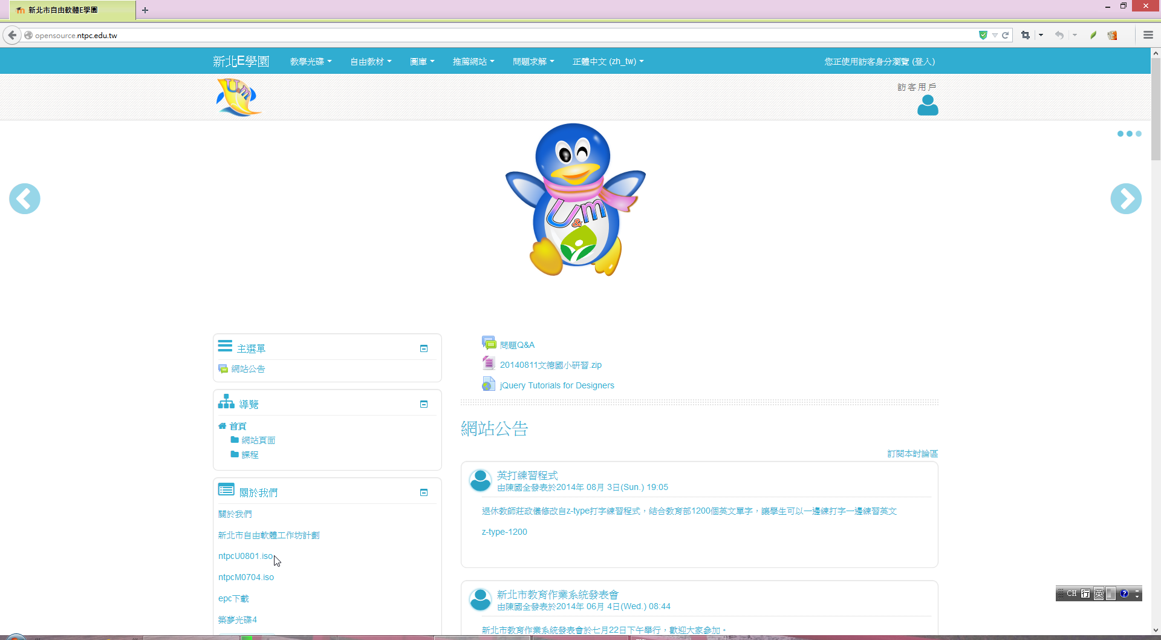Select the second slideshow indicator dot
Viewport: 1161px width, 640px height.
[1130, 134]
